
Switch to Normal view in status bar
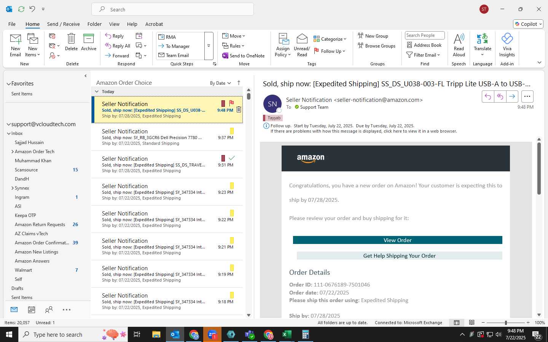click(457, 323)
